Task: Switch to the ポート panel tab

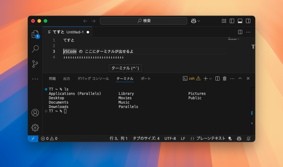Action: tap(146, 79)
